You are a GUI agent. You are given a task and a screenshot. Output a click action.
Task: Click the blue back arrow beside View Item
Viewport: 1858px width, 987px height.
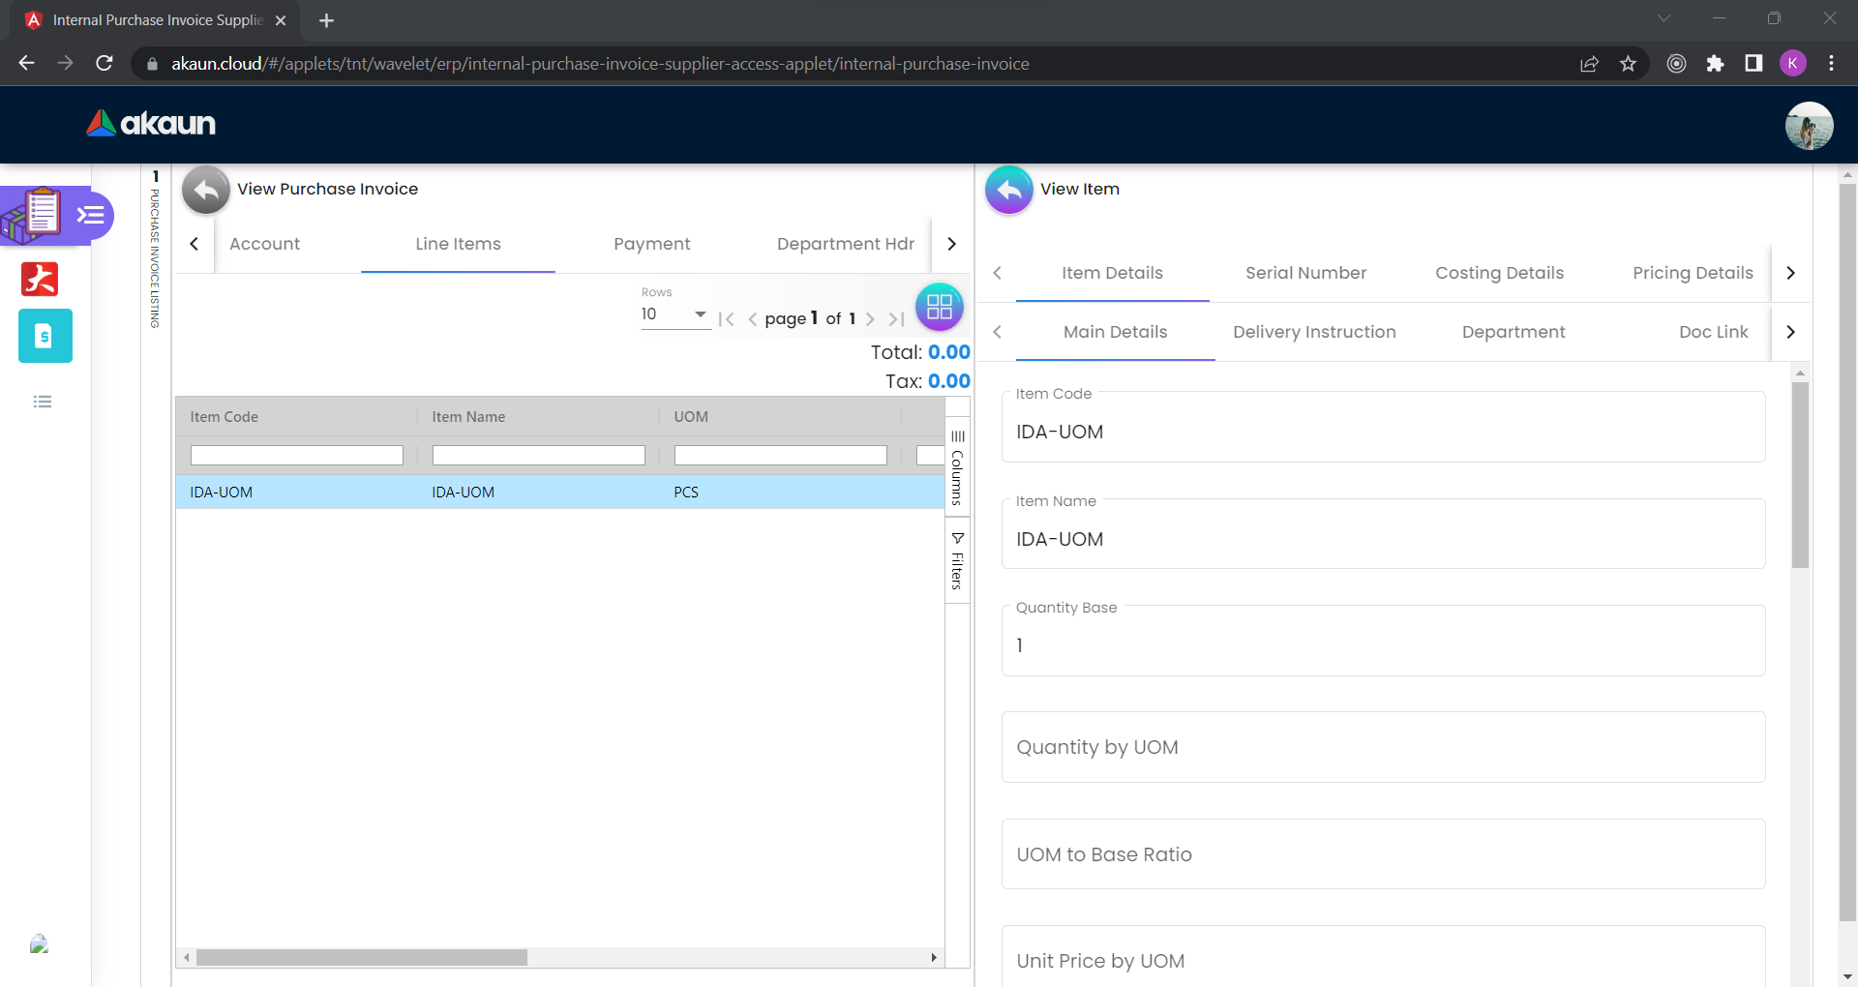(x=1008, y=190)
